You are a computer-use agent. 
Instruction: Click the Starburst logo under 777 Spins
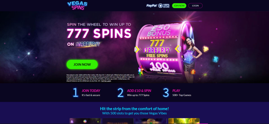pos(88,44)
